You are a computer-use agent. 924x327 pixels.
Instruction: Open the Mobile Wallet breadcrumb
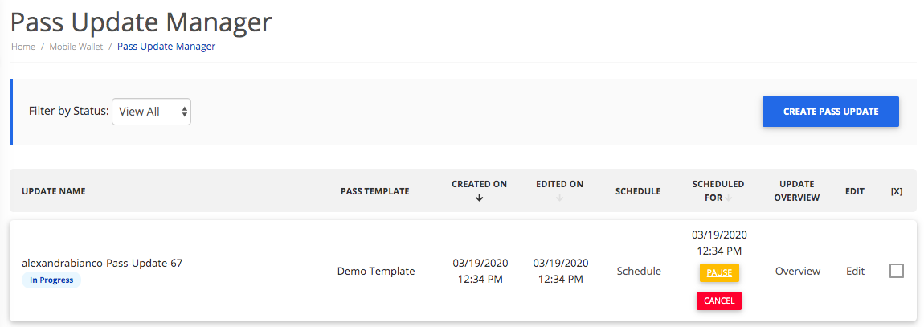click(x=76, y=47)
